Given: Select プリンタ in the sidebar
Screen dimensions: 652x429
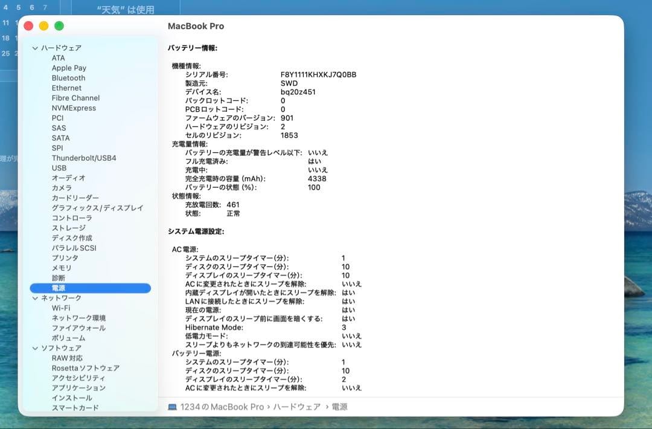Looking at the screenshot, I should (65, 258).
